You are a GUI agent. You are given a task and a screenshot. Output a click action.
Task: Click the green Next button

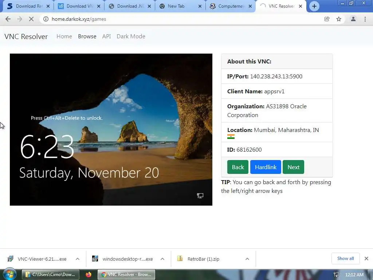(x=293, y=167)
